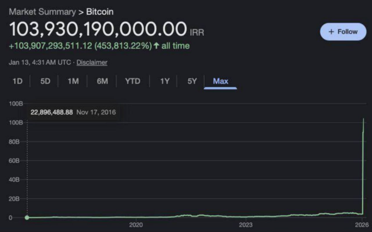Click the 2020 label on time axis
The width and height of the screenshot is (372, 232).
tap(136, 225)
